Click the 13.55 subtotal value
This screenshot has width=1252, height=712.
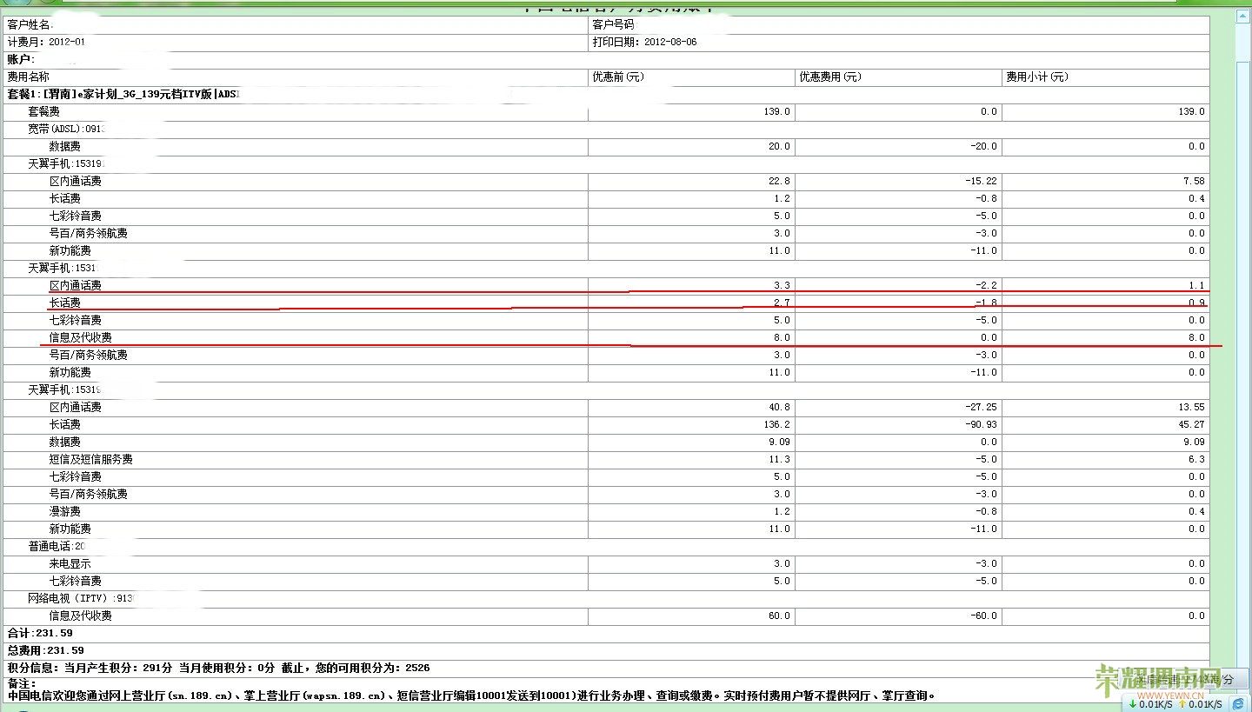1191,407
